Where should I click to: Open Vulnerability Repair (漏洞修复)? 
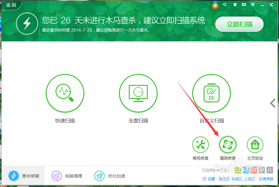click(227, 144)
